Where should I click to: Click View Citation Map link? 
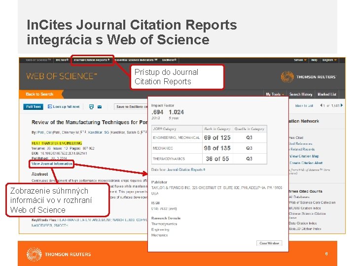[x=304, y=156]
